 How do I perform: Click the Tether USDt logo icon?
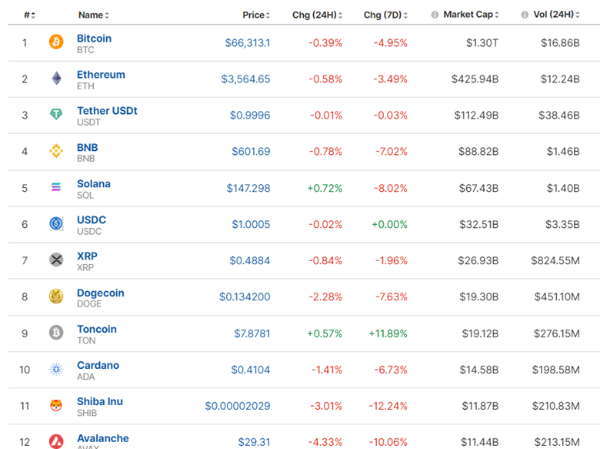[x=56, y=114]
